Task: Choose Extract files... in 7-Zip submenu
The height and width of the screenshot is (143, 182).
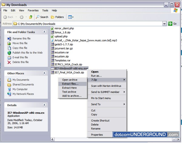Action: pyautogui.click(x=72, y=84)
